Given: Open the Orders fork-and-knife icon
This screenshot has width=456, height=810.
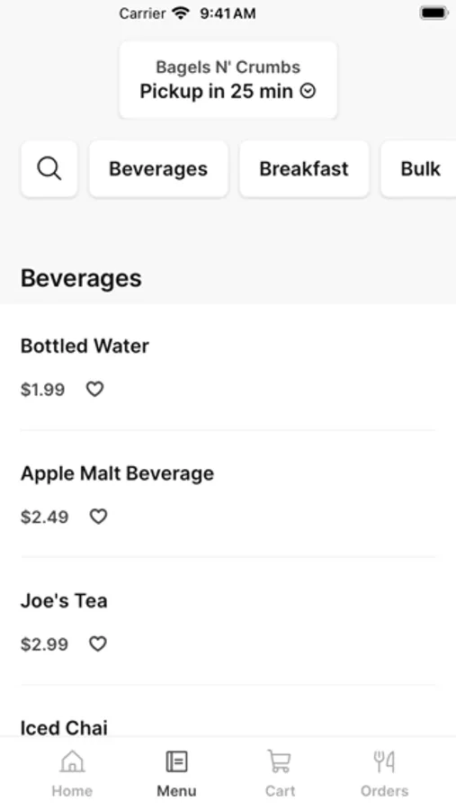Looking at the screenshot, I should pos(384,762).
